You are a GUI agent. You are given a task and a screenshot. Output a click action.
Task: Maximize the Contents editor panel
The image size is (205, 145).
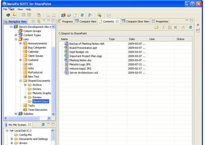[191, 21]
